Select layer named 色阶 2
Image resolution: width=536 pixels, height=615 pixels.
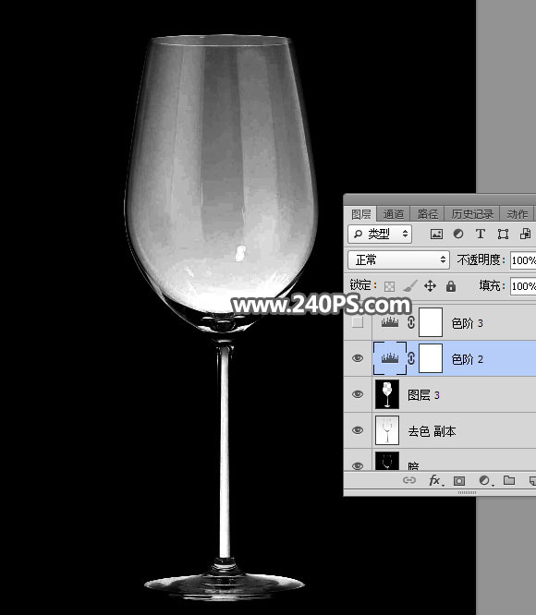(468, 359)
